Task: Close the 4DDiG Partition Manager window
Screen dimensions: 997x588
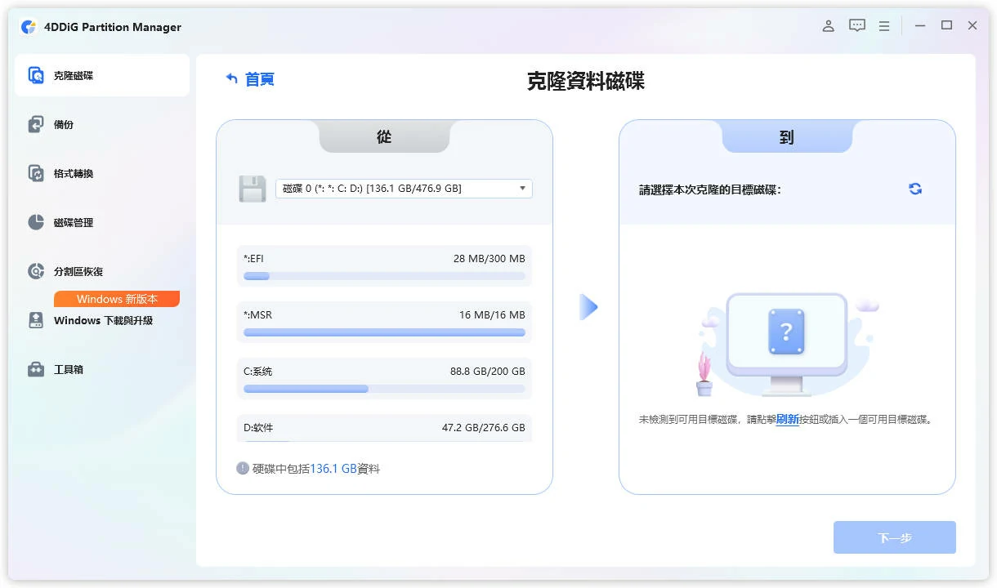Action: click(x=972, y=25)
